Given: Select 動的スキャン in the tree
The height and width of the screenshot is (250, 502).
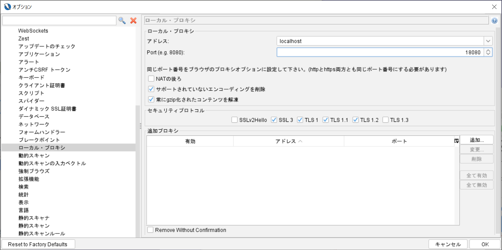Looking at the screenshot, I should pyautogui.click(x=34, y=155).
